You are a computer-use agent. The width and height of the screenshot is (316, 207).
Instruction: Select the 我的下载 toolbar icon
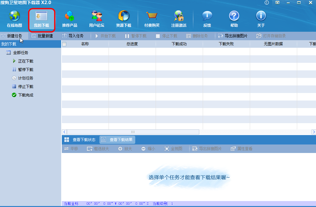[x=41, y=19]
